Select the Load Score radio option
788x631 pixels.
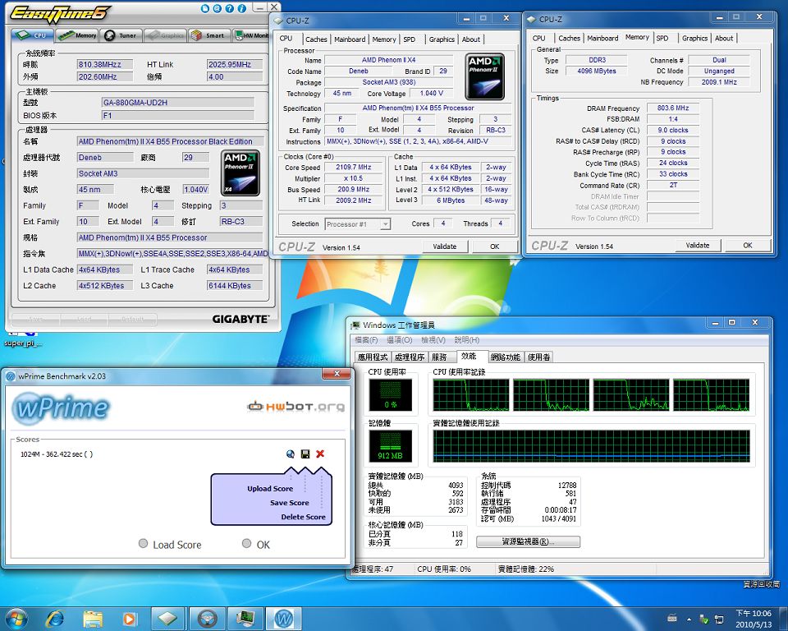[x=143, y=543]
